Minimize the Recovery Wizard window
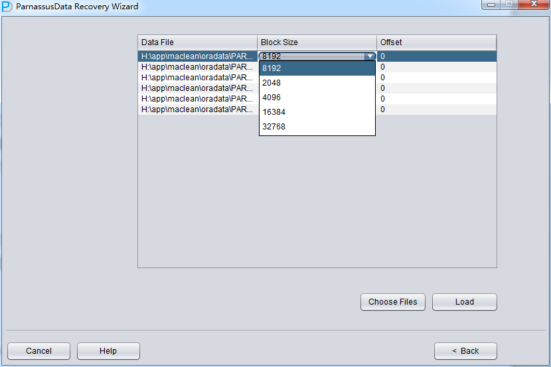 [492, 5]
